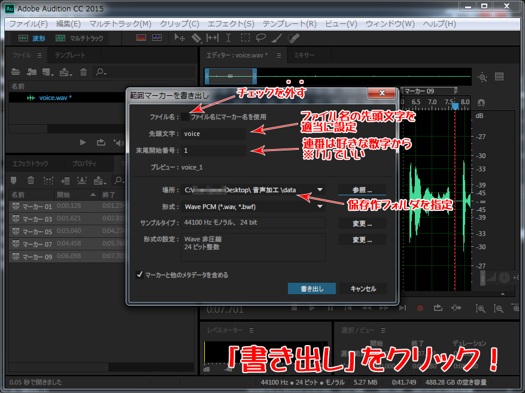
Task: Click the Zoom Out amplitude icon
Action: click(499, 309)
